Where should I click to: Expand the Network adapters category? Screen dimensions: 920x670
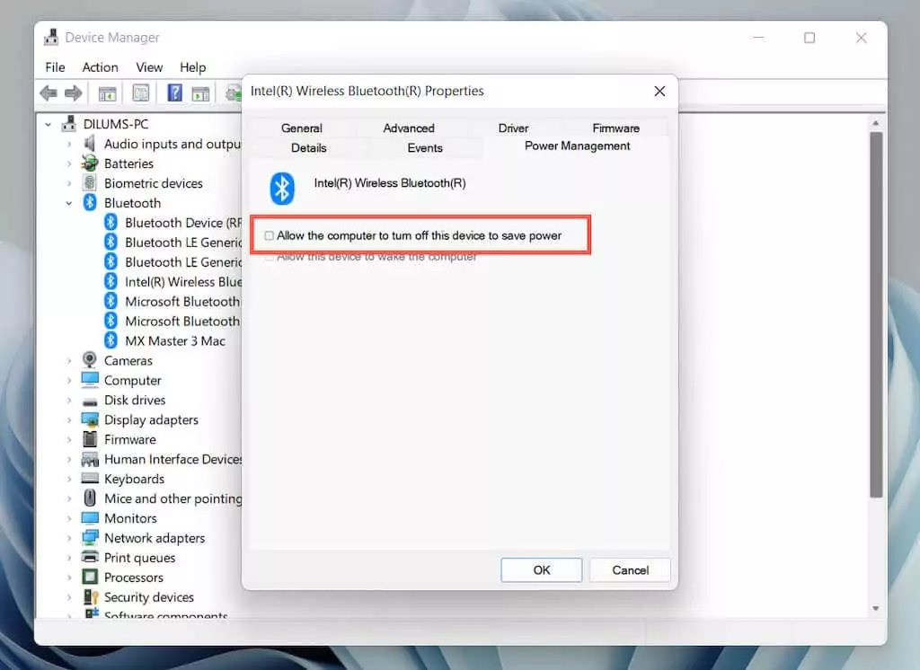pos(69,538)
